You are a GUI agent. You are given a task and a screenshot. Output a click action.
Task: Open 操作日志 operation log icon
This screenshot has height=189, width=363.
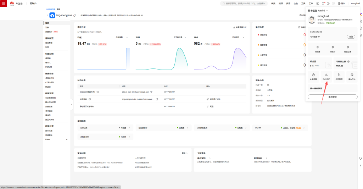pos(352,76)
